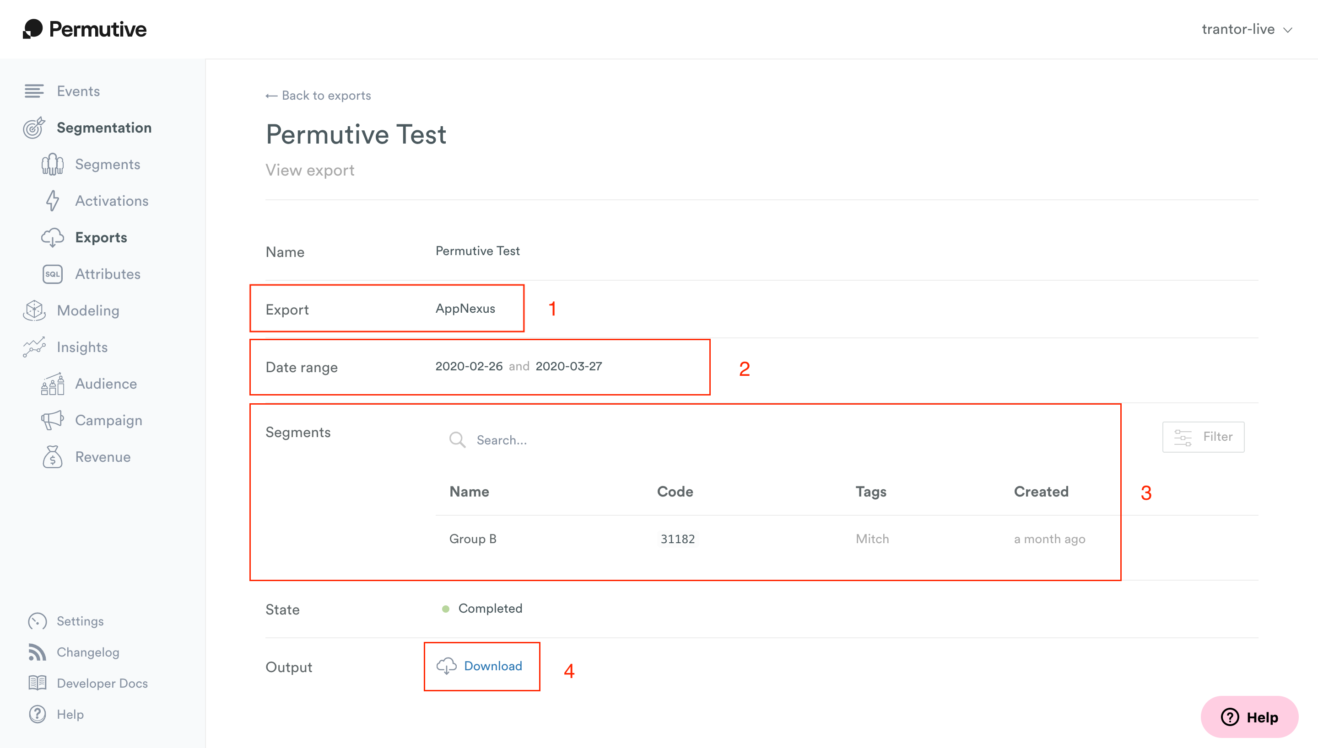This screenshot has height=748, width=1318.
Task: Open Audience insights page
Action: (x=106, y=384)
